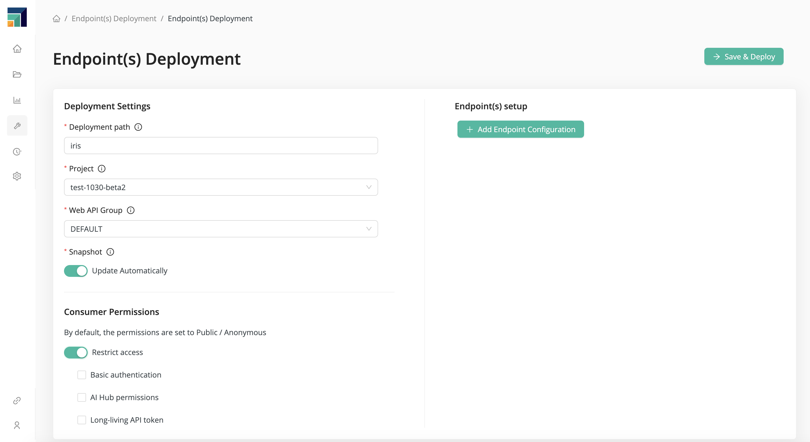View the Deployment path info tooltip icon
The width and height of the screenshot is (810, 442).
138,127
